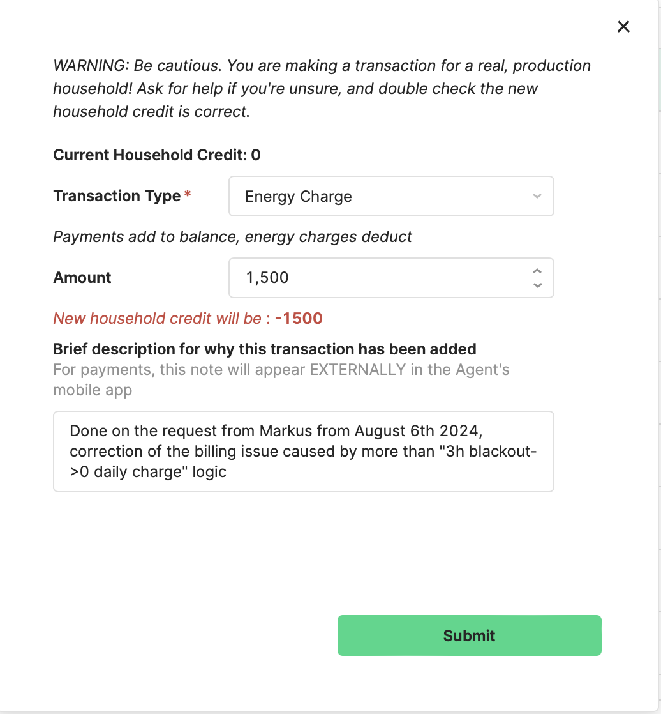Click the red required asterisk next to Transaction Type

[188, 195]
